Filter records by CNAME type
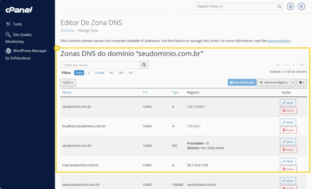 (x=99, y=73)
